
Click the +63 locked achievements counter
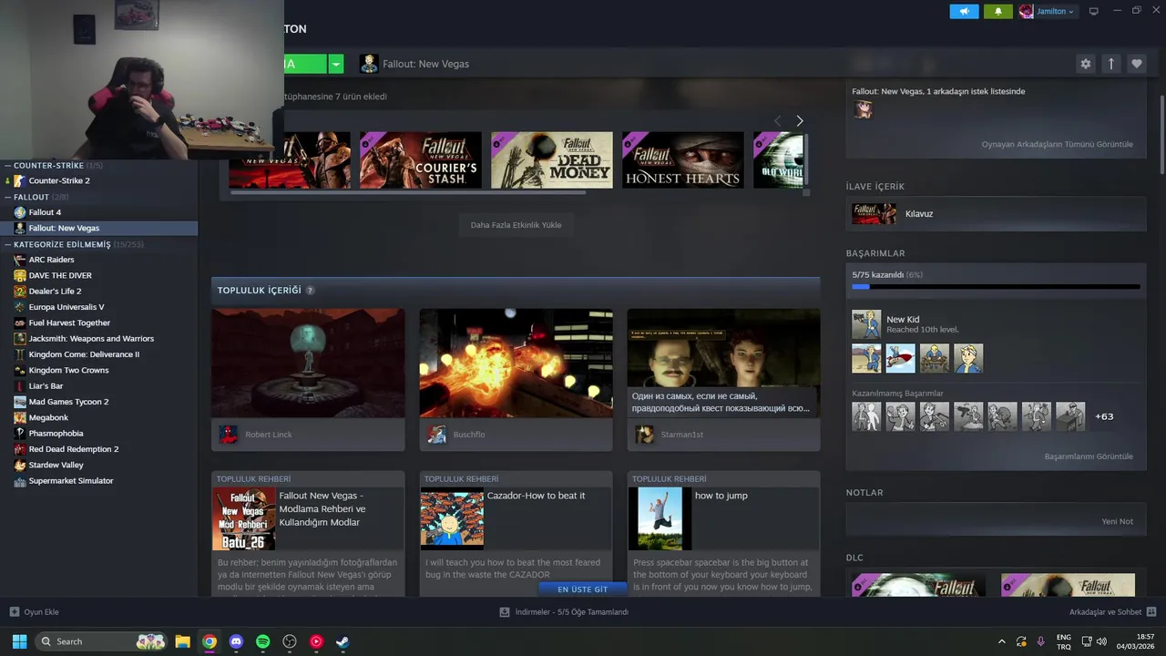click(x=1104, y=416)
